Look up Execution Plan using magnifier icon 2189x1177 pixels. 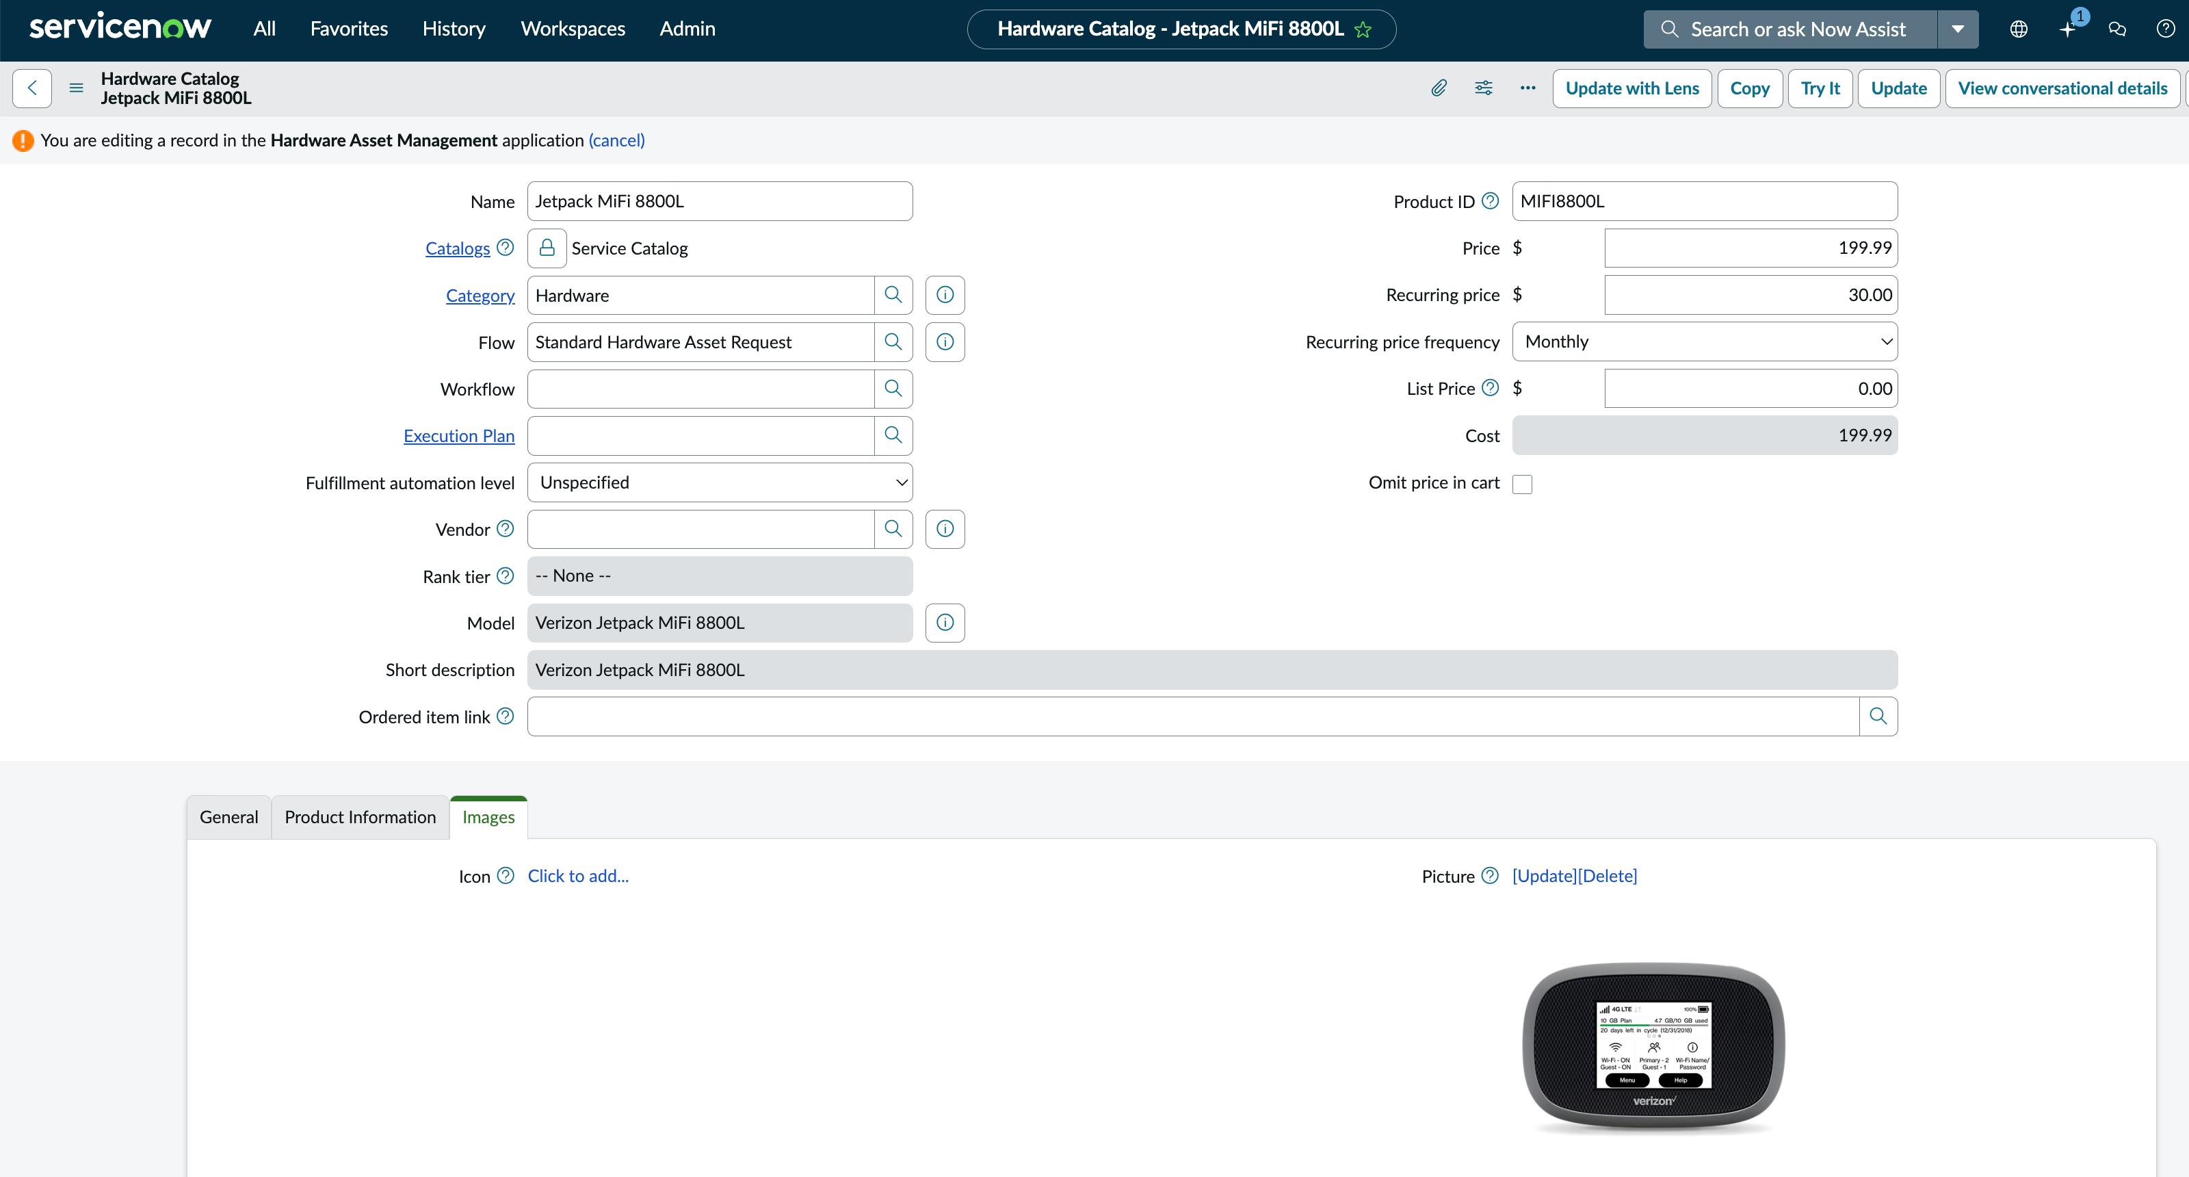(893, 435)
